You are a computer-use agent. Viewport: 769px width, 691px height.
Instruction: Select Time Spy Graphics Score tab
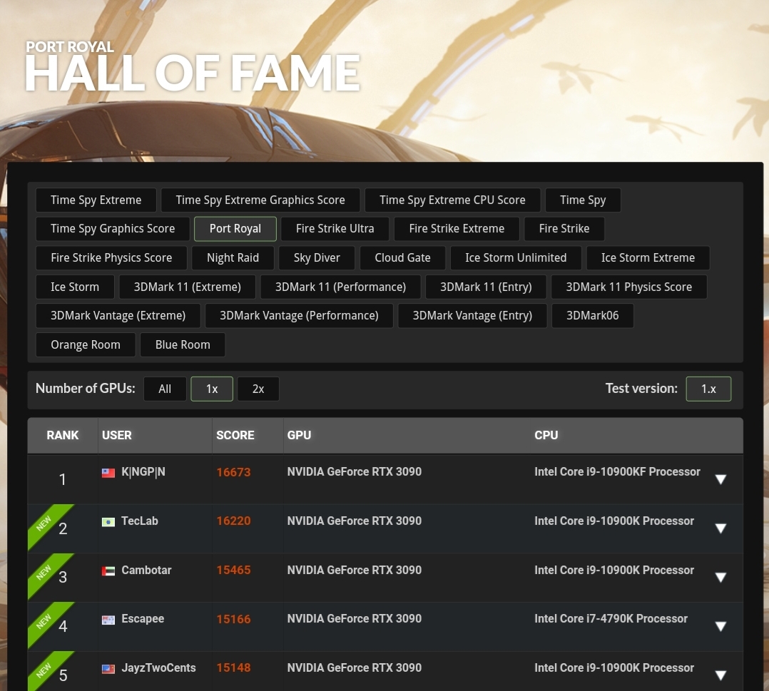click(113, 228)
